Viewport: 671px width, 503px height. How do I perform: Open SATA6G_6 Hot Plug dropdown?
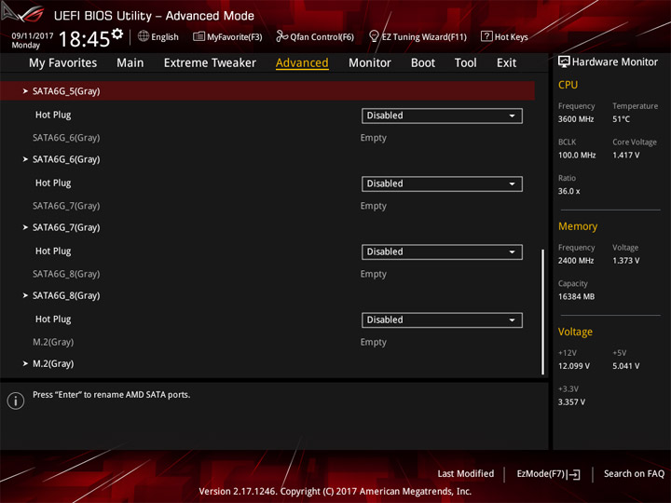(442, 184)
